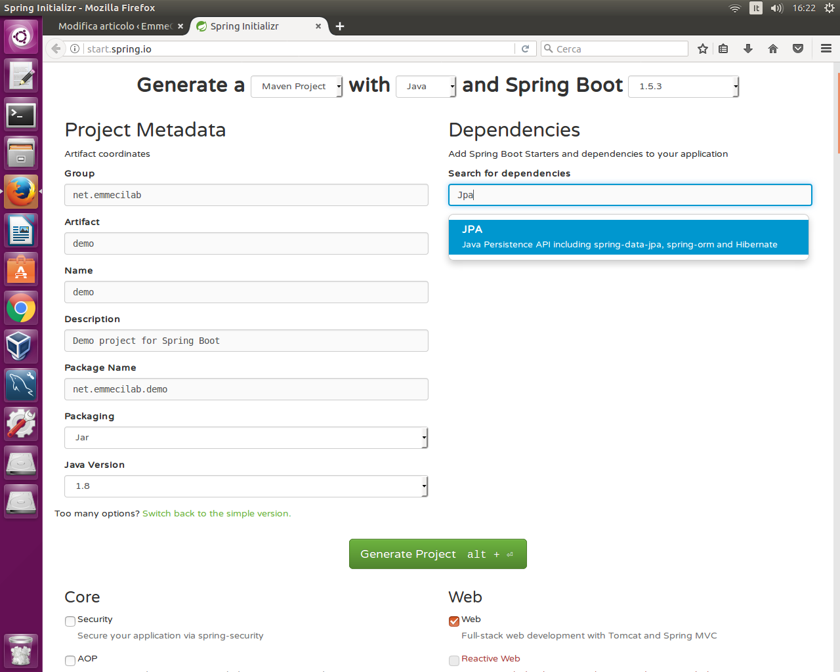Open the volume indicator
Image resolution: width=840 pixels, height=672 pixels.
click(x=777, y=8)
